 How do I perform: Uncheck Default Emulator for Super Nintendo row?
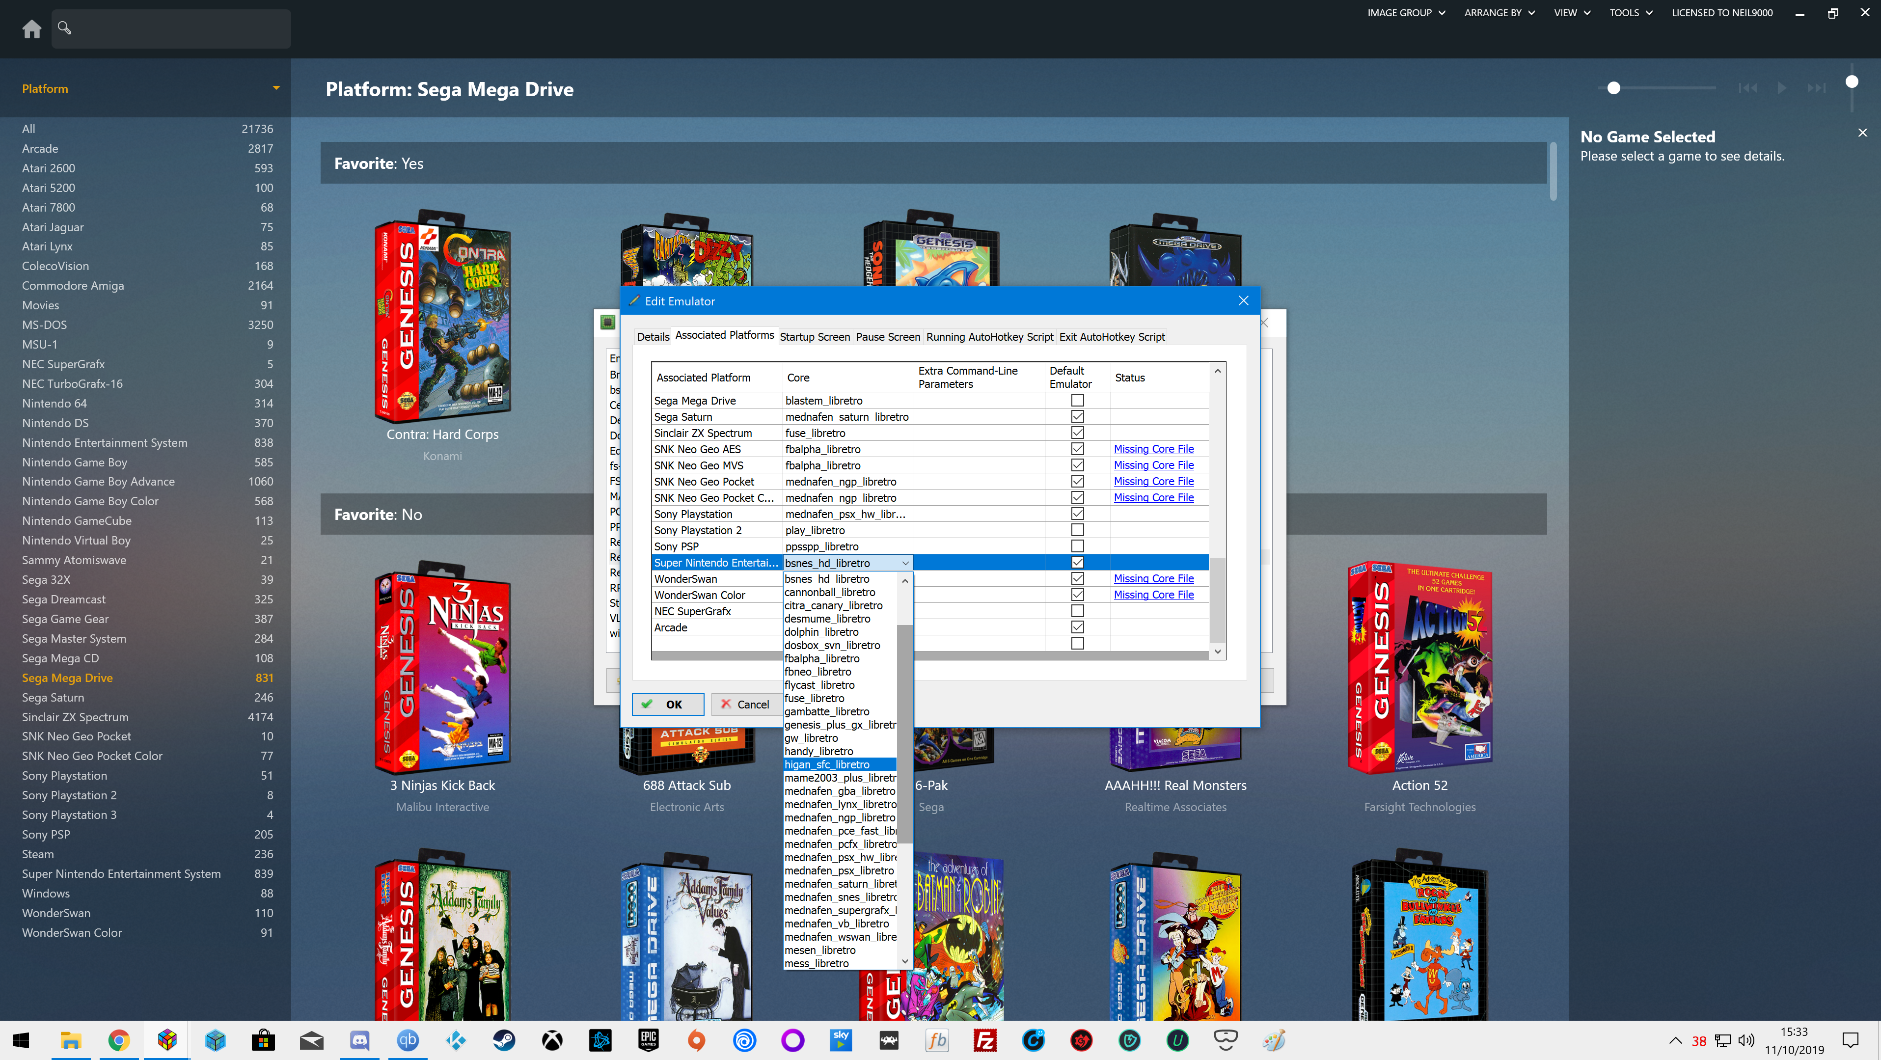[1077, 562]
